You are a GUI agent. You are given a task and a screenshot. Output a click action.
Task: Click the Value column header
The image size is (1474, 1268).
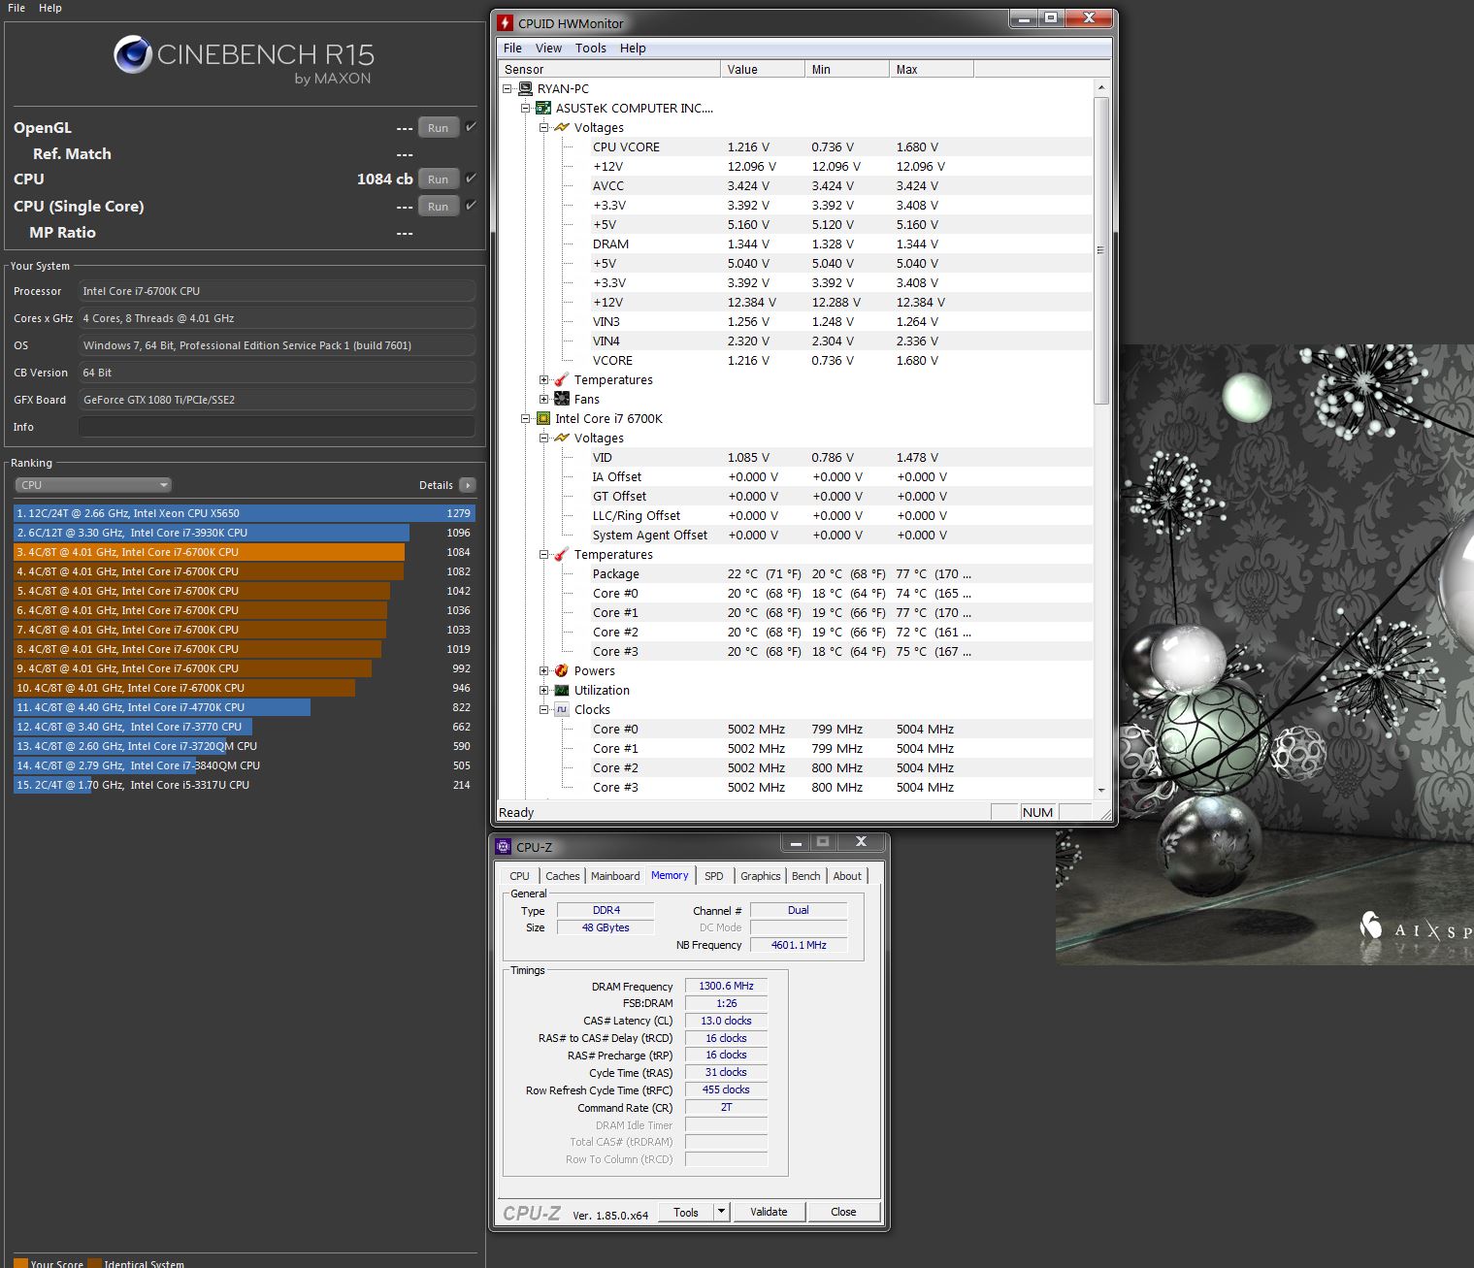762,69
